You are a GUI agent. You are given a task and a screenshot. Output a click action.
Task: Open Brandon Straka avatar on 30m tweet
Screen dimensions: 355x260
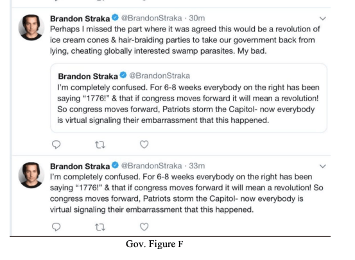pyautogui.click(x=31, y=28)
